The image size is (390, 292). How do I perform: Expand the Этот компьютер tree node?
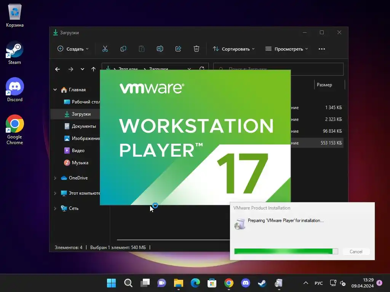click(x=55, y=193)
